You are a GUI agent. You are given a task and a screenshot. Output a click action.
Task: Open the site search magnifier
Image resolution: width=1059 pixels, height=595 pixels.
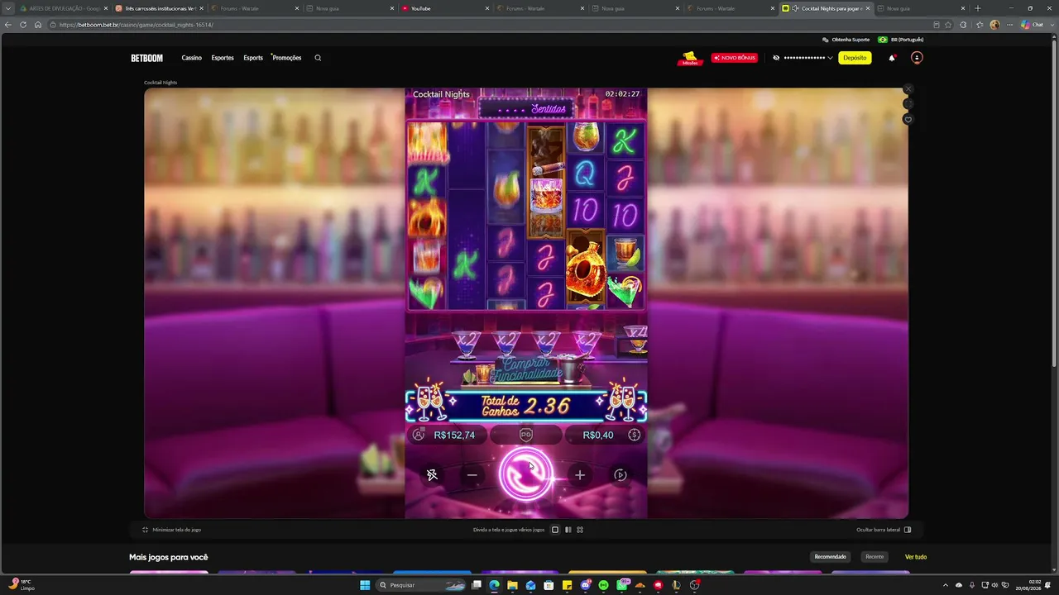tap(318, 58)
